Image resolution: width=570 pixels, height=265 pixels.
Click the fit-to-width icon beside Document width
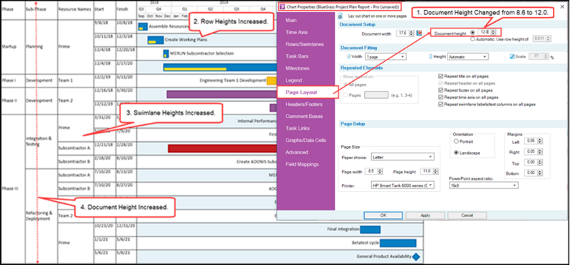tap(420, 33)
